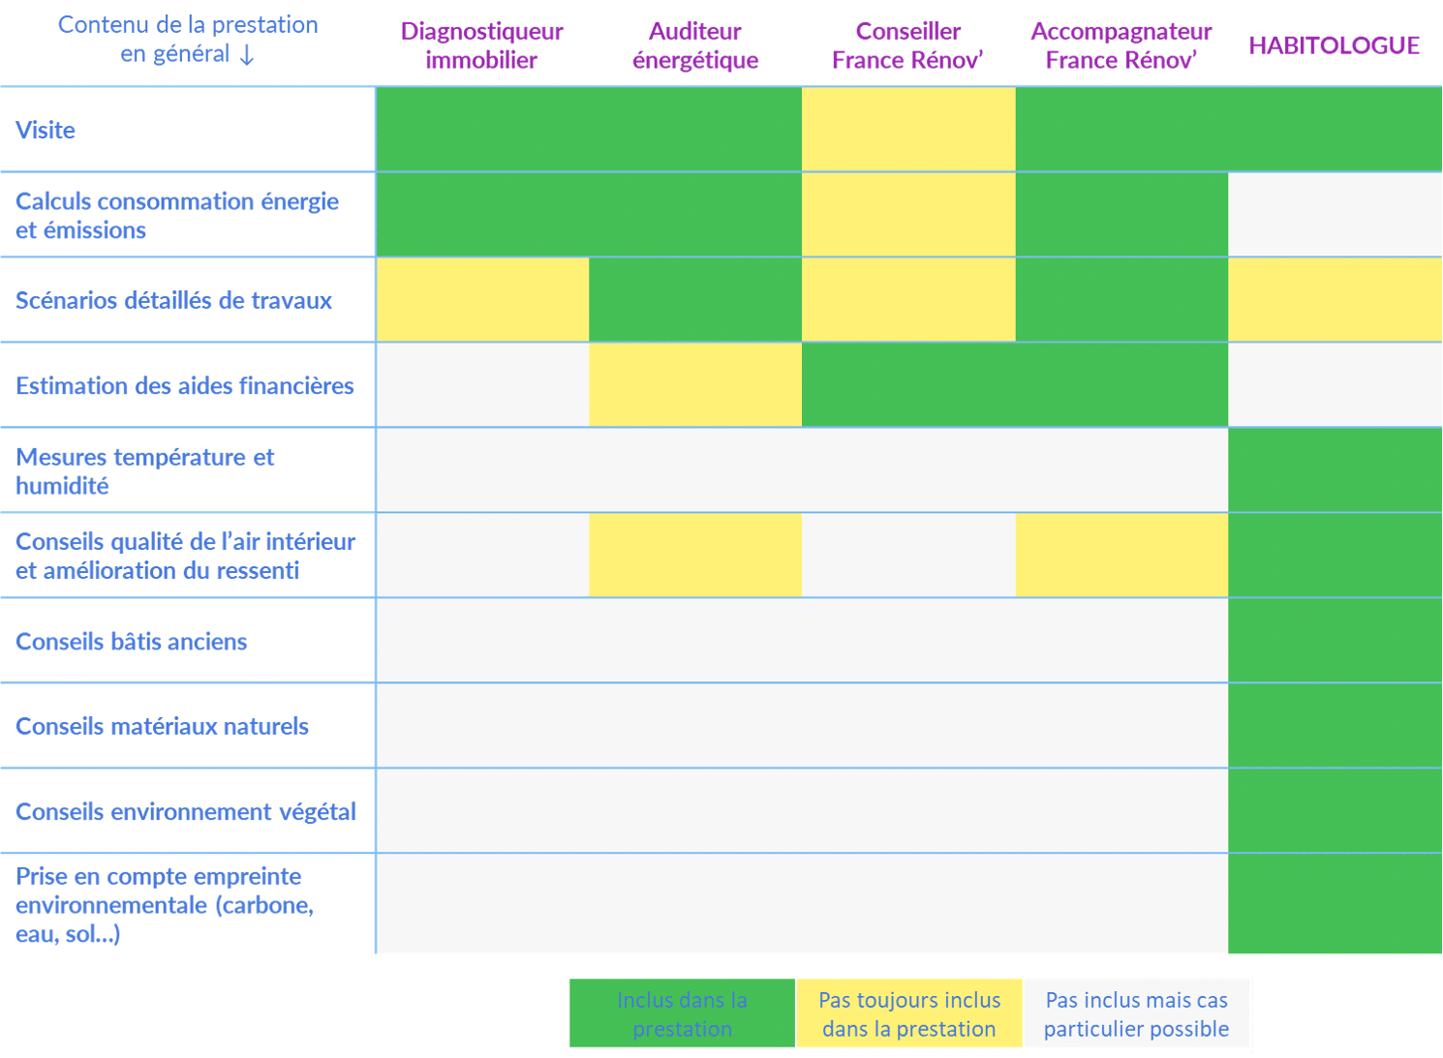Click 'Prise en compte empreinte environnementale' row label
1443x1058 pixels.
[x=165, y=904]
